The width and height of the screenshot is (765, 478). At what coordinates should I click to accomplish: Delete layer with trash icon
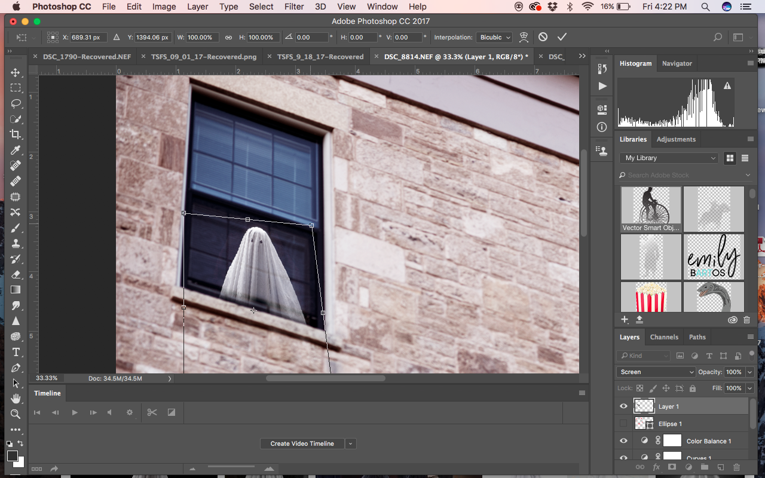[736, 467]
